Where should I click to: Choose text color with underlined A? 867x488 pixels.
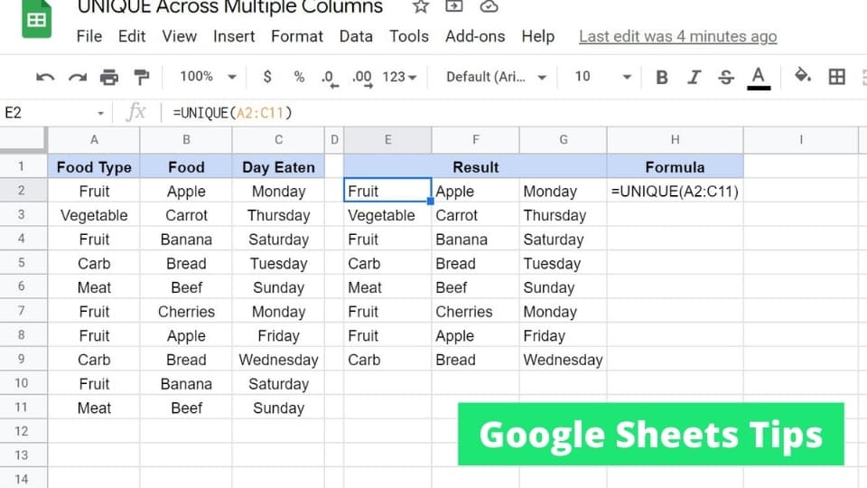pos(759,78)
